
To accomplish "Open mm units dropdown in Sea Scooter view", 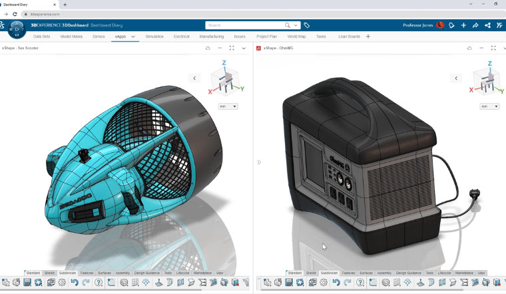I will tap(228, 106).
